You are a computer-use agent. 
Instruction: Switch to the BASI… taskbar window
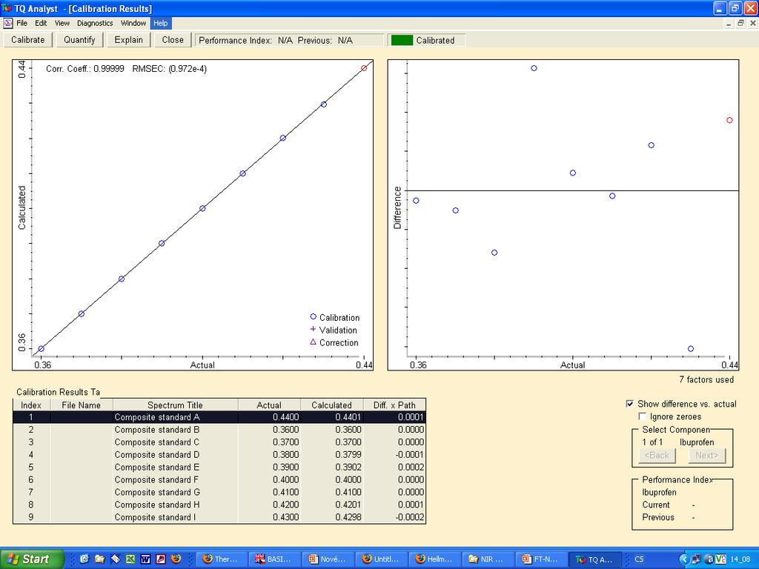[x=275, y=559]
